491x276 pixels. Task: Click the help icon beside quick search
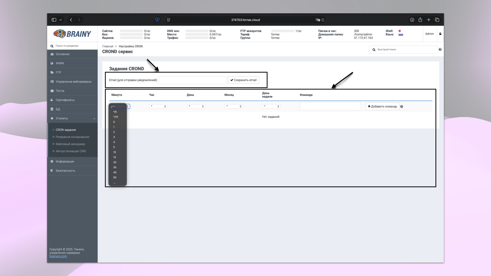point(440,50)
